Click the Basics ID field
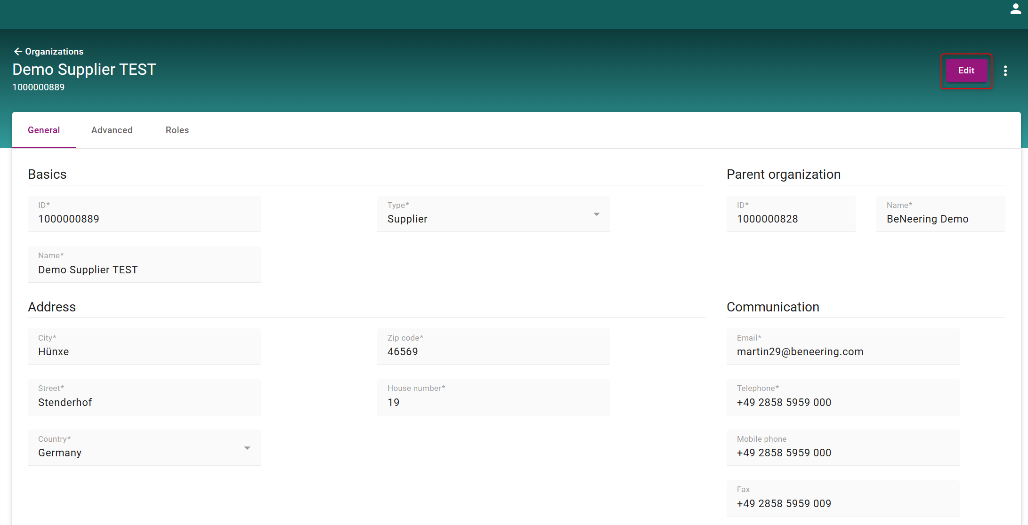Screen dimensions: 1028x525 144,214
